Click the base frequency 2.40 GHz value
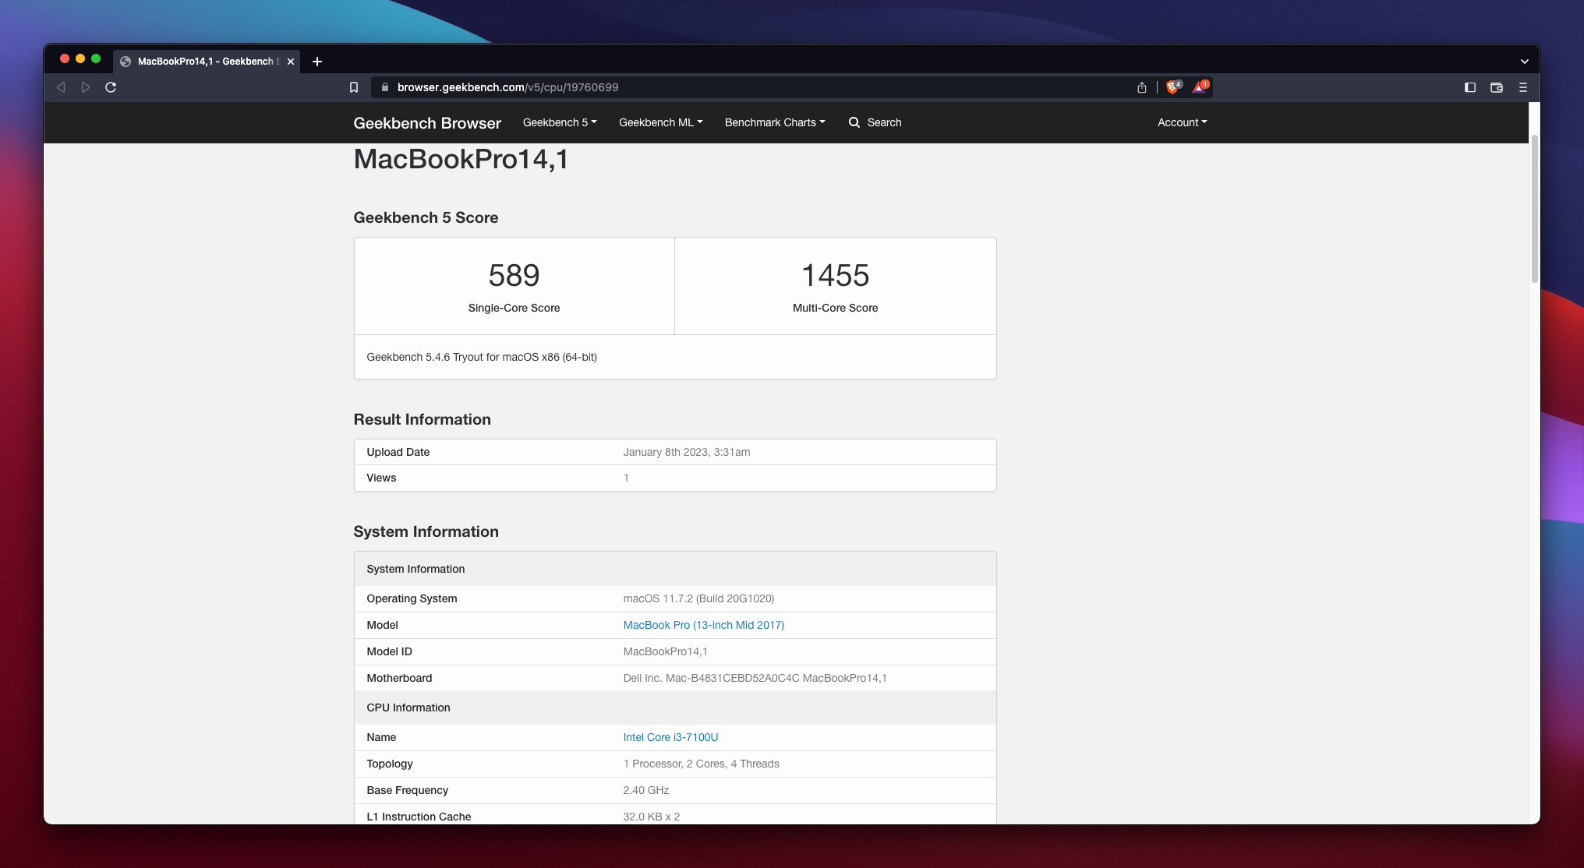The width and height of the screenshot is (1584, 868). tap(646, 790)
